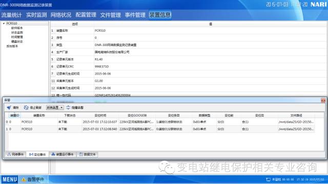328x184 pixels.
Task: Open the 流量统计 menu
Action: point(11,15)
